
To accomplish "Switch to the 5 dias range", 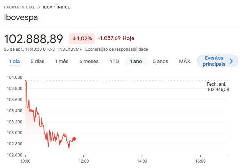I will [x=37, y=61].
